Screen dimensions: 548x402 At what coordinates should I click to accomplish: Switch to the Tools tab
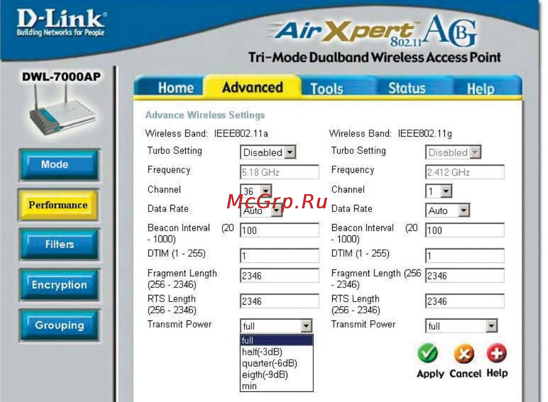tap(327, 88)
